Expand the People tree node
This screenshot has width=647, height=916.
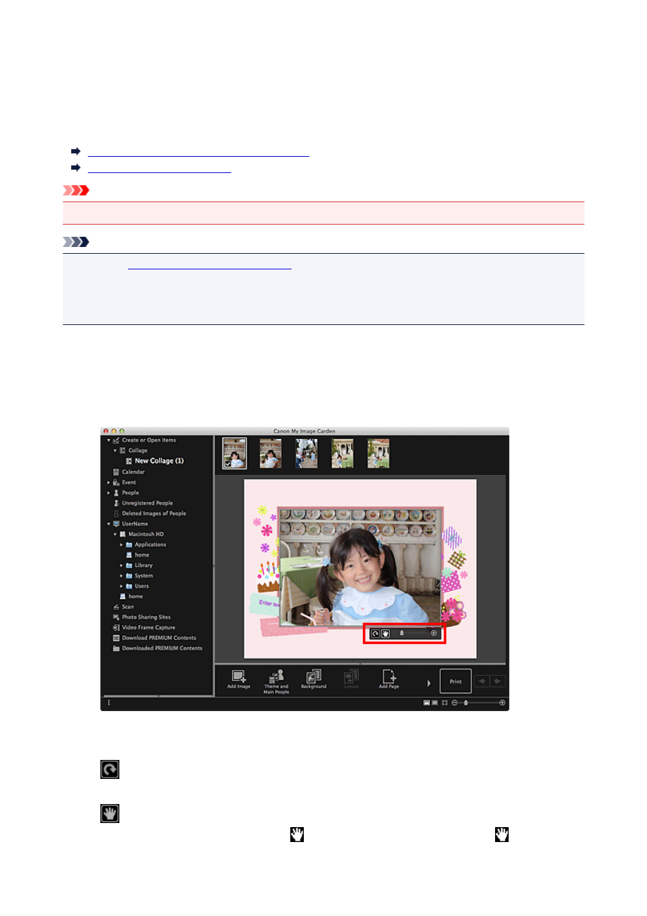point(109,493)
